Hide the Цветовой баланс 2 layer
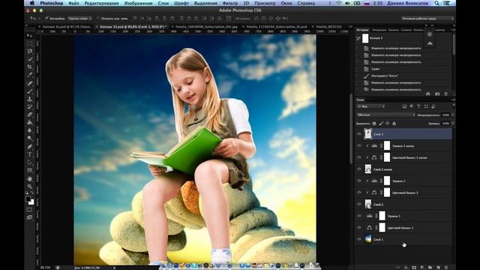Screen dimensions: 480x270 pos(359,193)
